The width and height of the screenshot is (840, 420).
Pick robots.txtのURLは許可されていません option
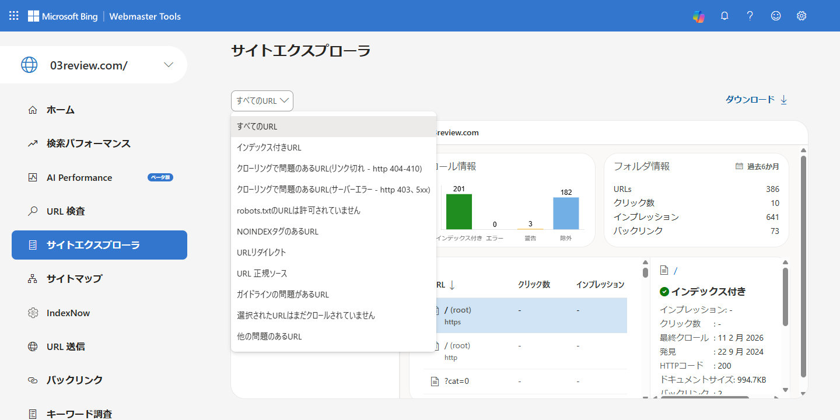[x=298, y=211]
